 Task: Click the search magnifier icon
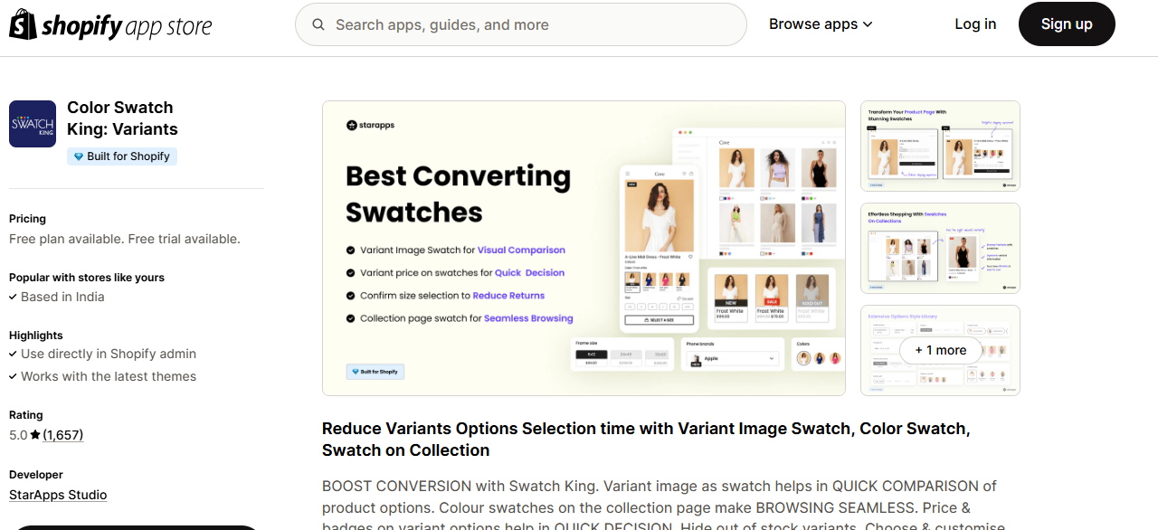pyautogui.click(x=318, y=24)
